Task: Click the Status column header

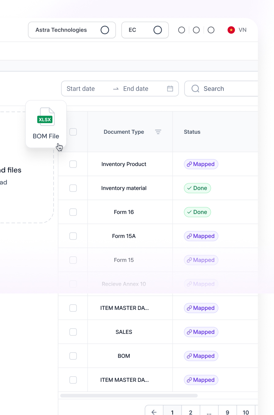Action: click(192, 132)
